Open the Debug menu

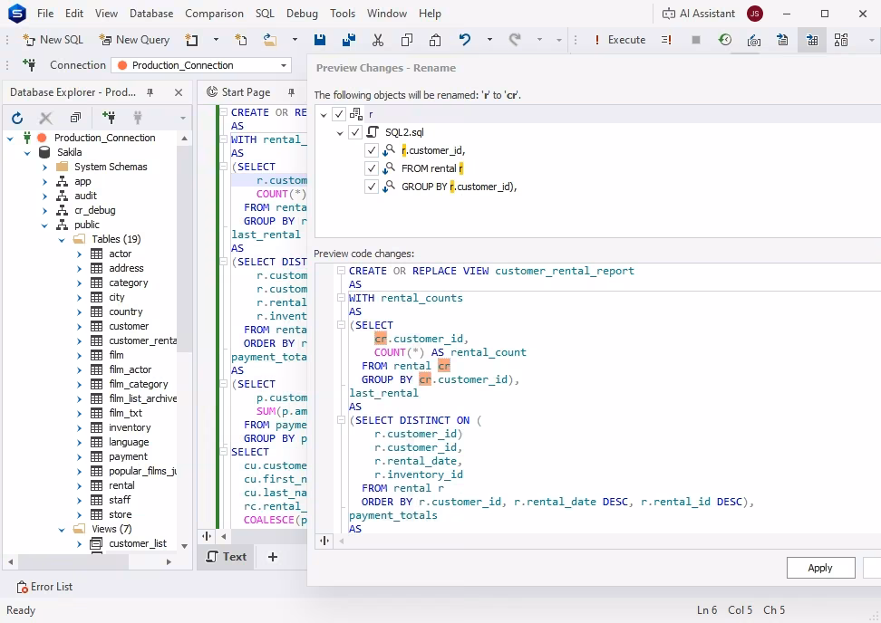click(x=302, y=14)
